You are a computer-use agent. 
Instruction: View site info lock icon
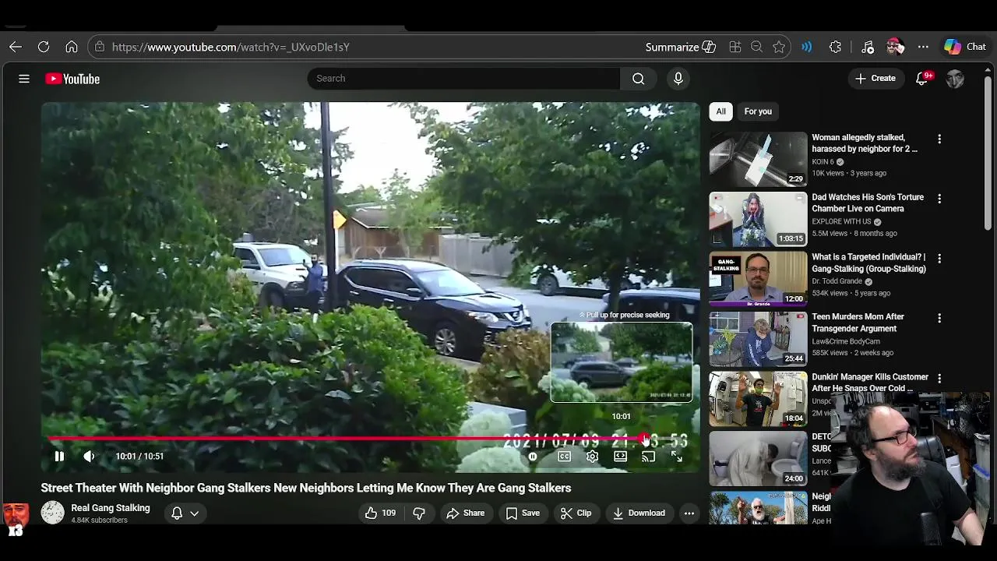[100, 47]
